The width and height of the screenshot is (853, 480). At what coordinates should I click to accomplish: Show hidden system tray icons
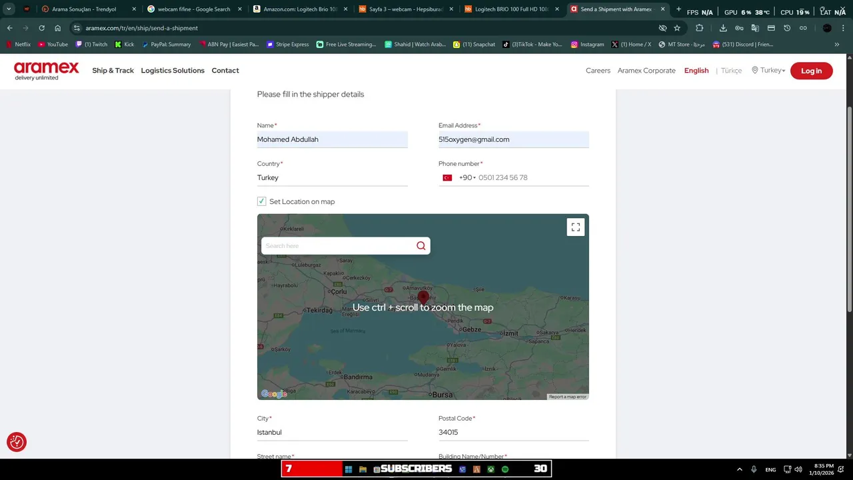click(x=739, y=469)
